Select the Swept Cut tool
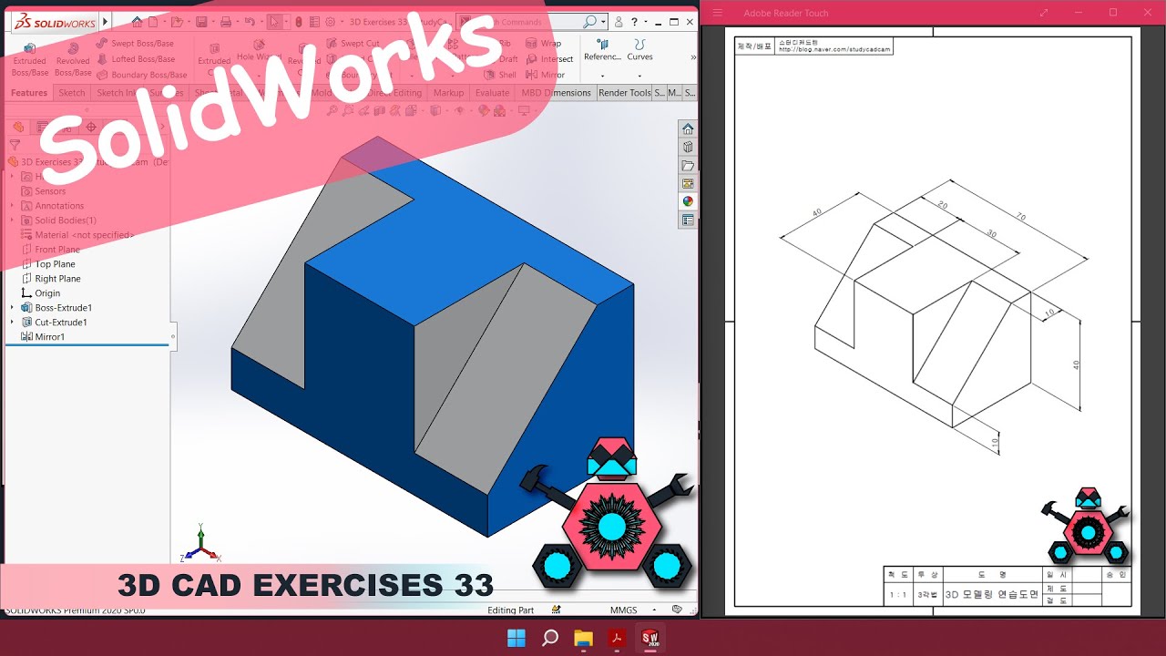 point(353,43)
